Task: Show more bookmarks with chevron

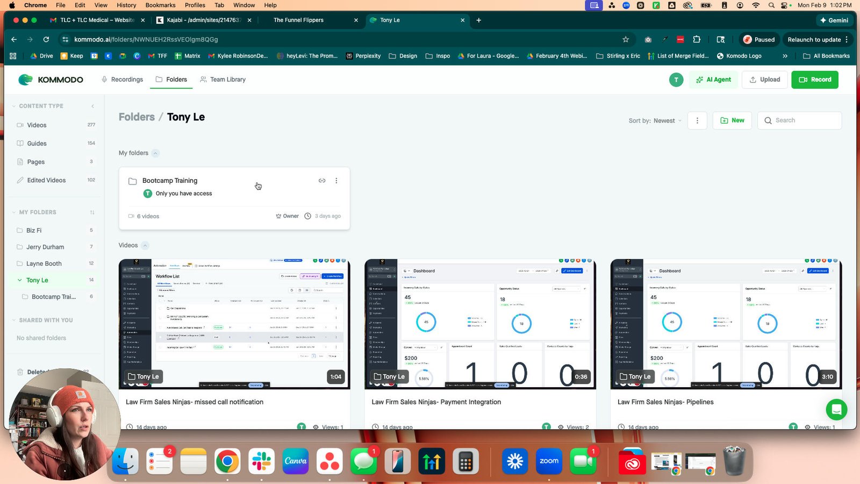Action: pyautogui.click(x=785, y=56)
